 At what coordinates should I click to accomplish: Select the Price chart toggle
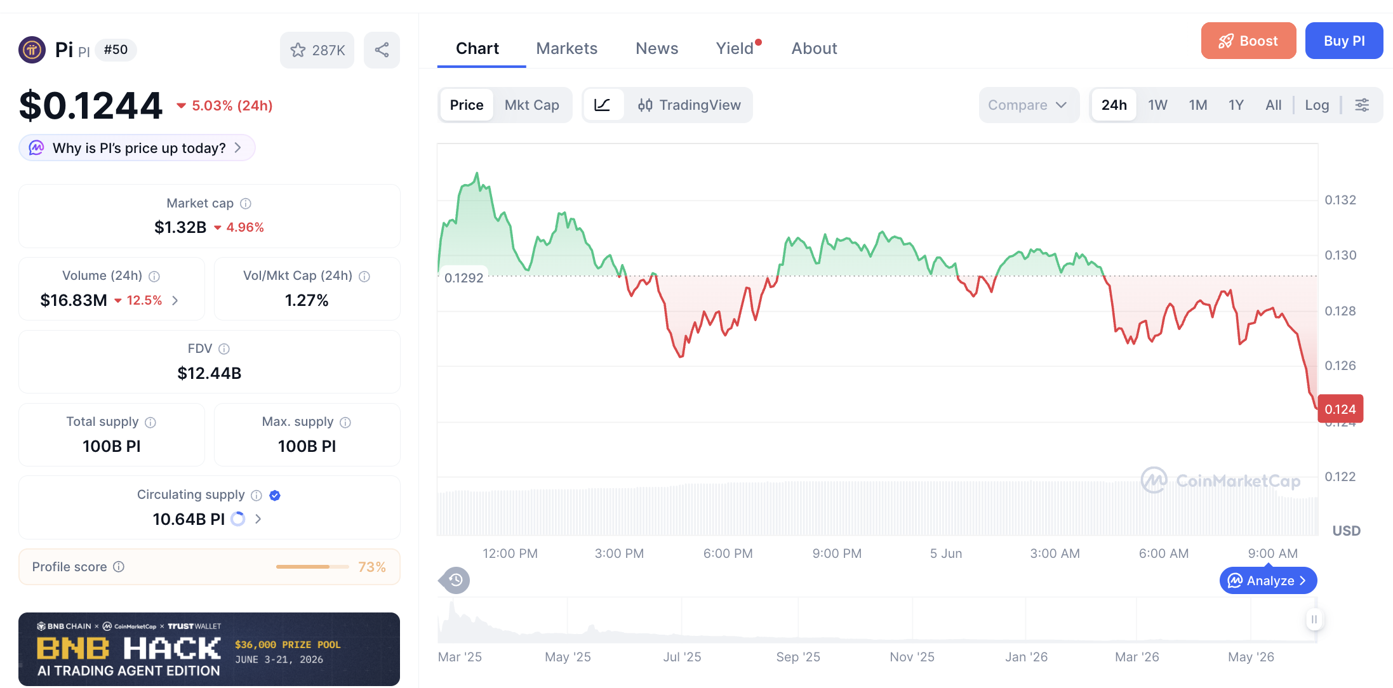(x=467, y=105)
